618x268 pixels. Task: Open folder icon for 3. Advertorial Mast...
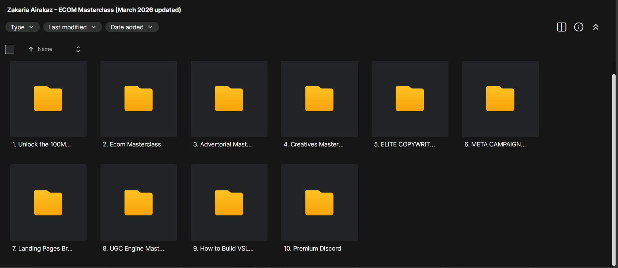coord(229,99)
